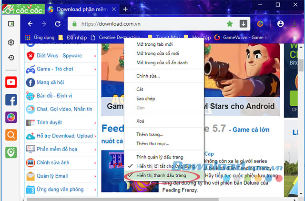The width and height of the screenshot is (305, 201).
Task: Open the user profile account icon
Action: pos(280,24)
